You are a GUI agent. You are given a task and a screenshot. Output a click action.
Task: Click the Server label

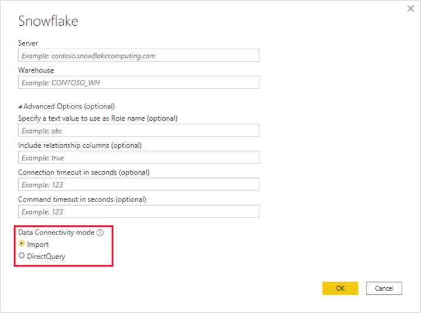point(28,43)
